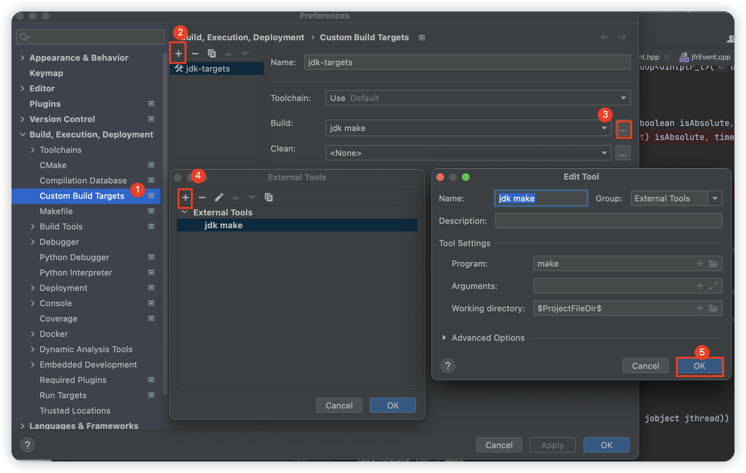Collapse the External Tools tree group
Screen dimensions: 746x473
pyautogui.click(x=185, y=212)
